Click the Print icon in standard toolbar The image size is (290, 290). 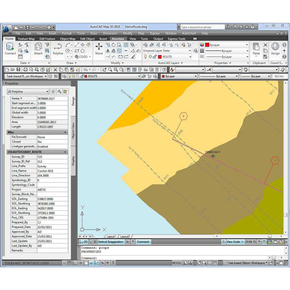[25, 70]
